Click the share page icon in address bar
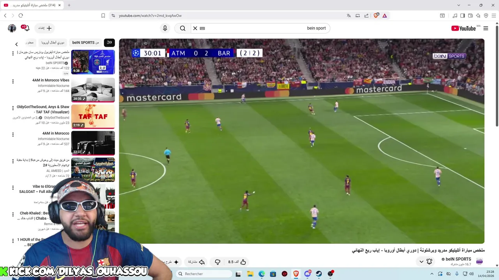499x280 pixels. (x=366, y=16)
